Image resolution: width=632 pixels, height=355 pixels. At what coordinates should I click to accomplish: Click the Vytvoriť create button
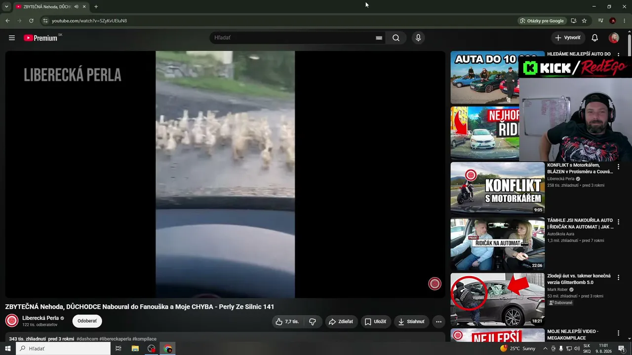click(x=568, y=38)
